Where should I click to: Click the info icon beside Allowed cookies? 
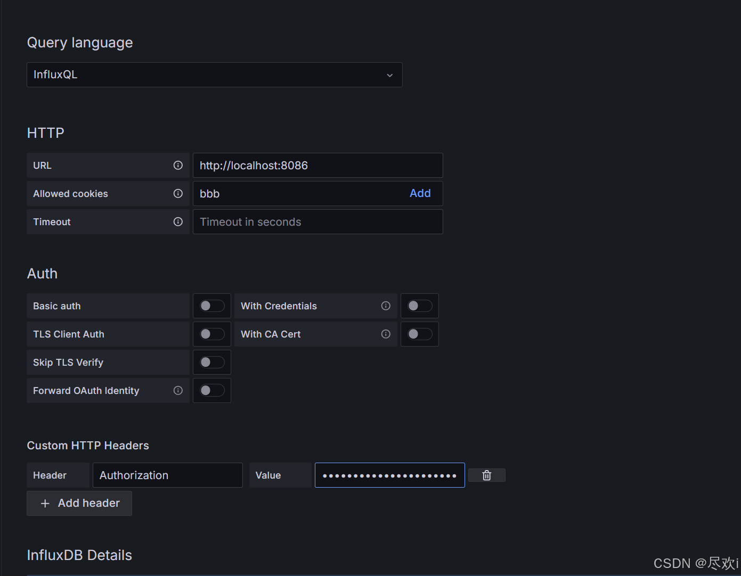coord(178,194)
